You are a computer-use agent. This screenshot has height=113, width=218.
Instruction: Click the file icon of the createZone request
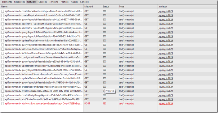point(2,11)
